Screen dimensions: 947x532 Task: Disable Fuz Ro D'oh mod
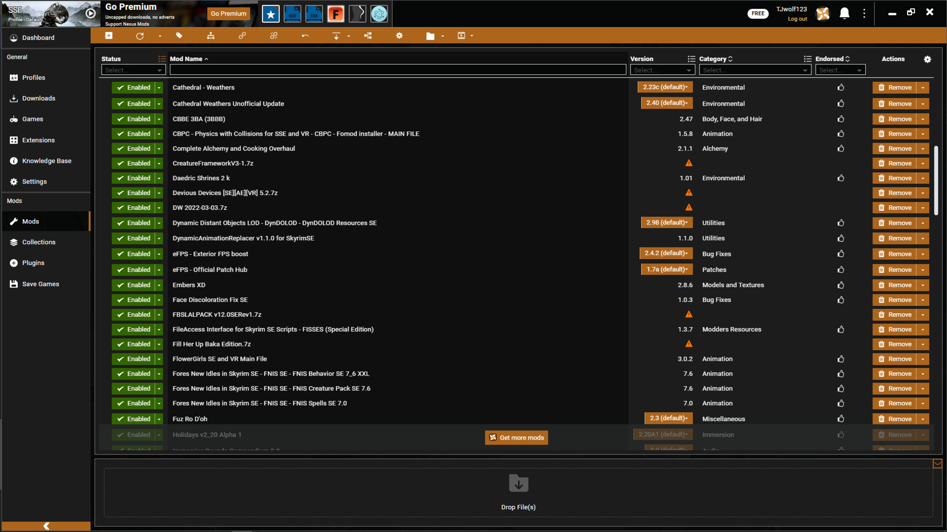tap(133, 419)
